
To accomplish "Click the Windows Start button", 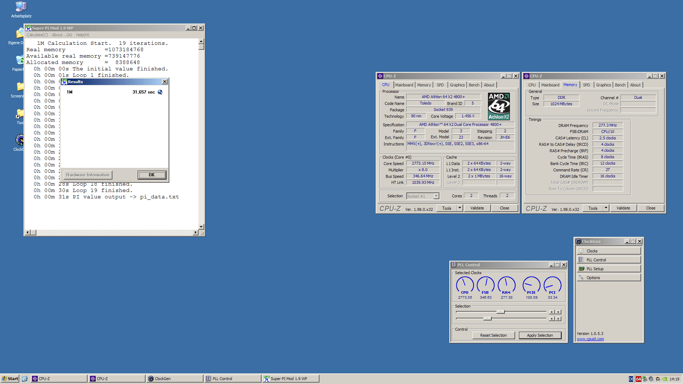I will (x=10, y=379).
